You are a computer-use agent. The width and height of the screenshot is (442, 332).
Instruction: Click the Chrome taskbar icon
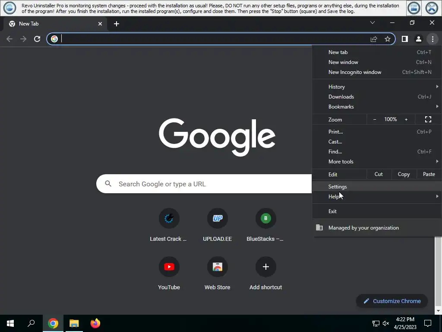pos(53,323)
